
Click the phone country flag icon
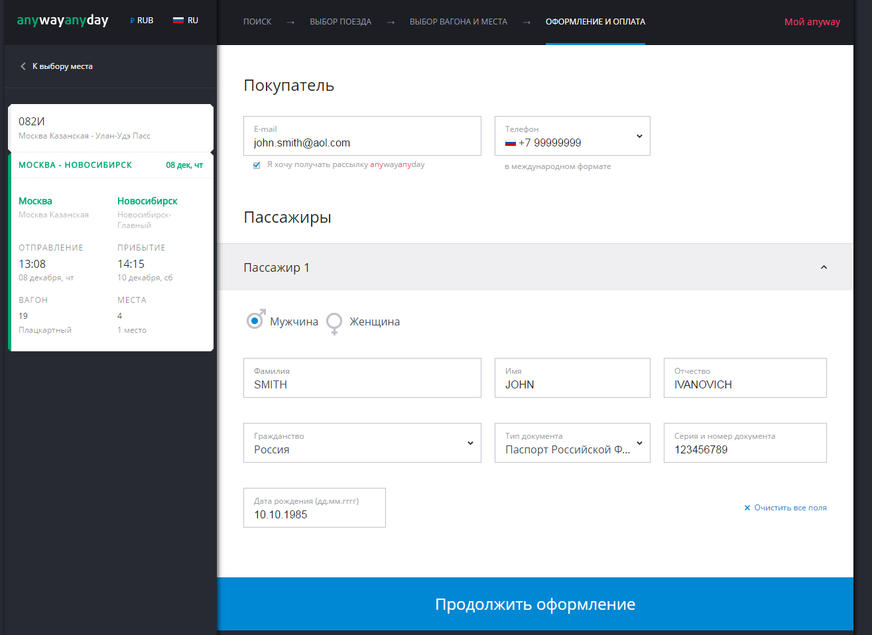click(x=511, y=143)
